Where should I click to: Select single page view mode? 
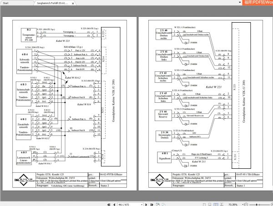click(204, 205)
